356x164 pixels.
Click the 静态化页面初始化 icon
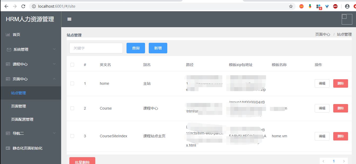[x=8, y=148]
